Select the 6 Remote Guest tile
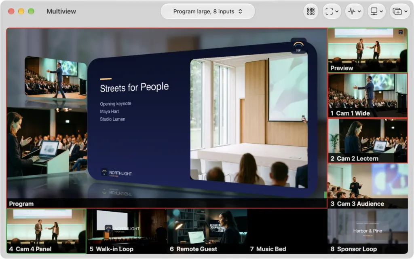 pos(207,231)
